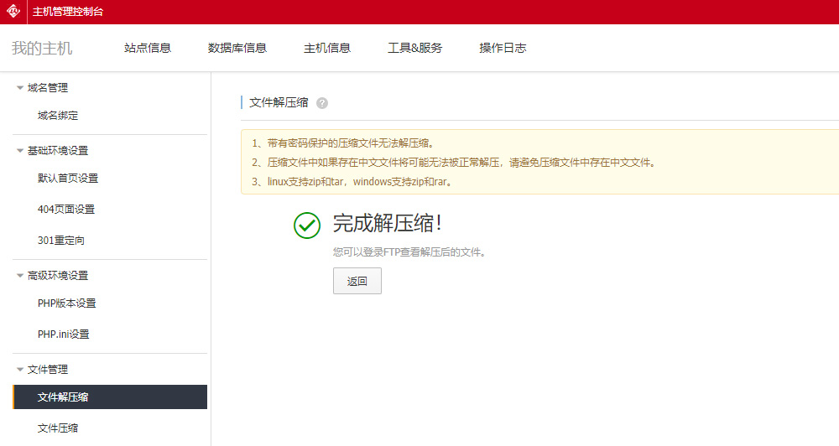Click the help question mark icon
Viewport: 839px width, 446px height.
(322, 103)
